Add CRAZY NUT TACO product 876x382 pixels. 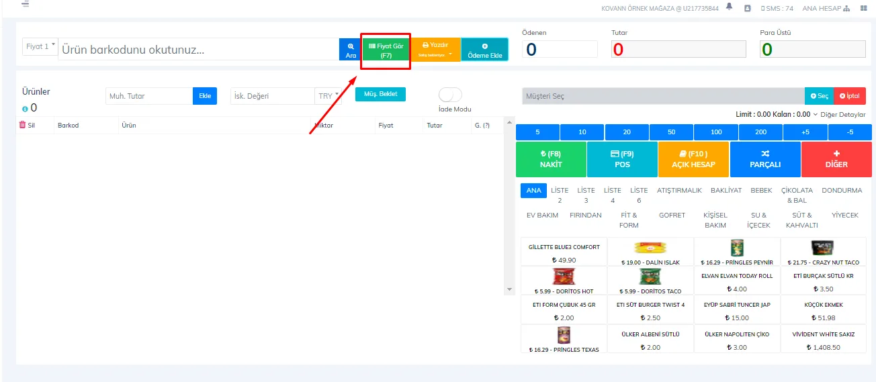click(823, 252)
